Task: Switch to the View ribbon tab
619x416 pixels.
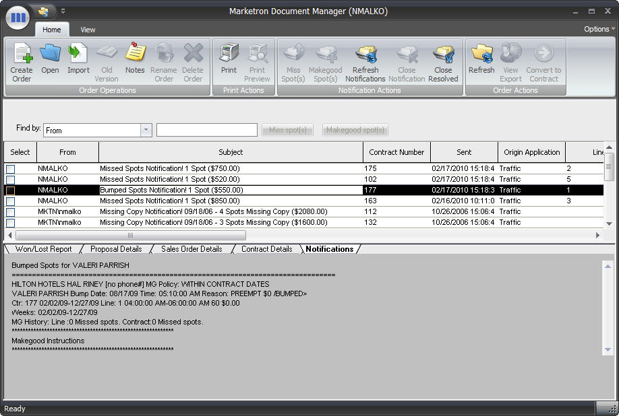Action: click(x=88, y=30)
